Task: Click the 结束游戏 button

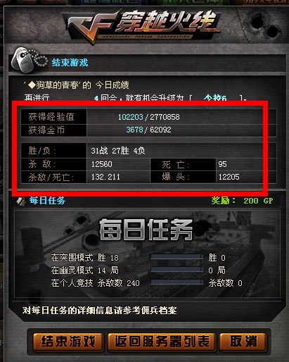Action: point(68,342)
